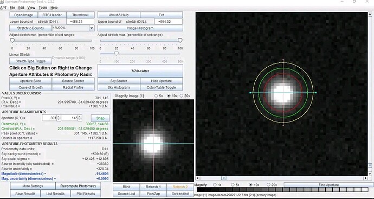Viewport: 374px width, 199px height.
Task: Click into the upper stretch bound field
Action: click(169, 22)
